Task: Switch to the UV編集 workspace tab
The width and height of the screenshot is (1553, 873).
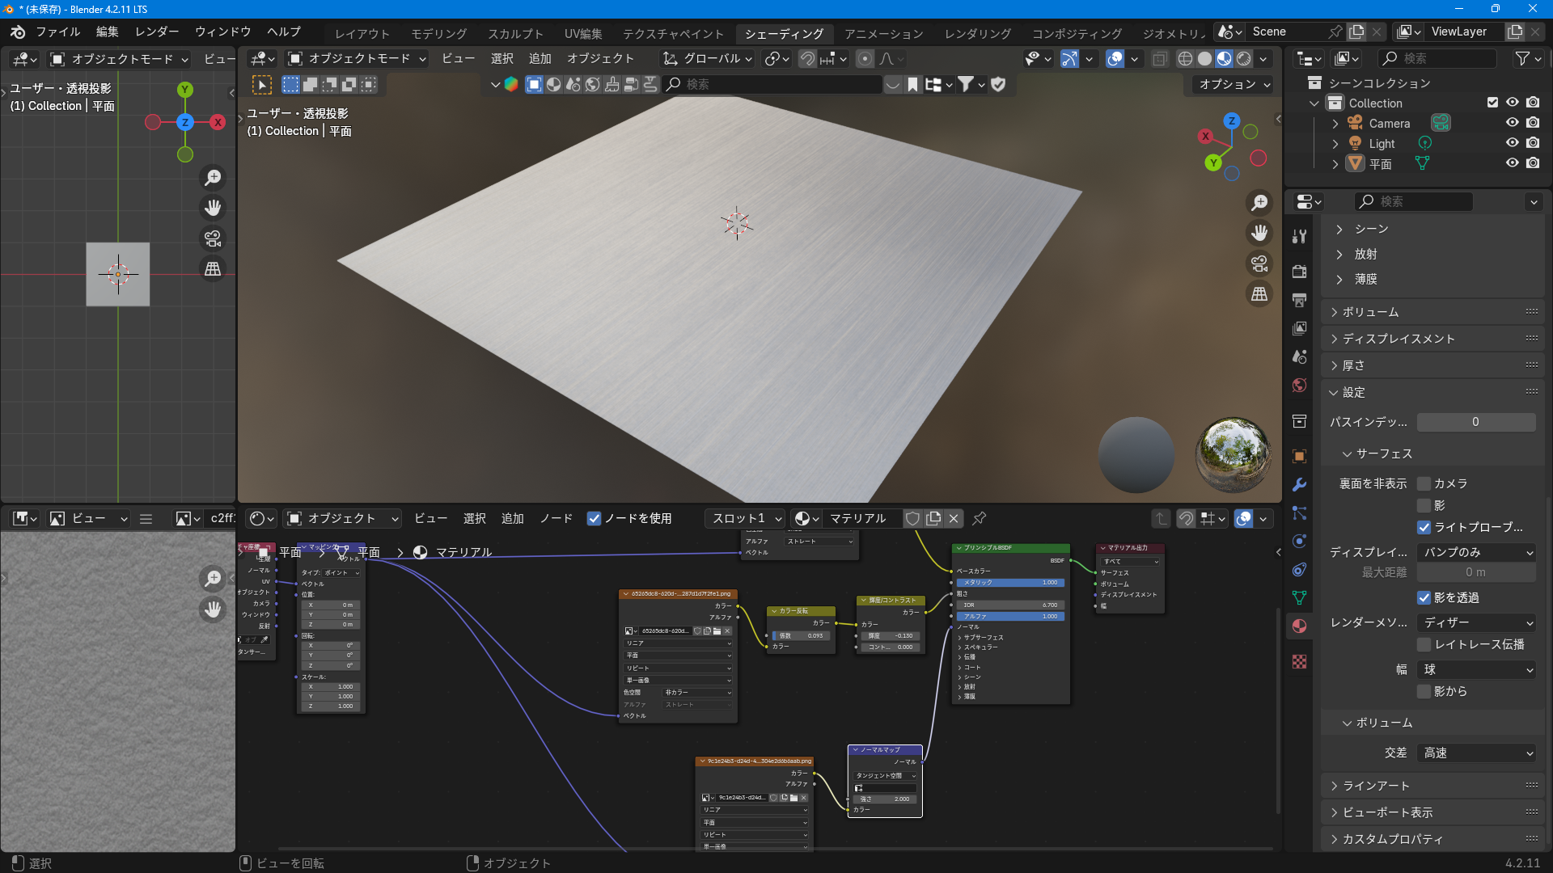Action: [583, 34]
